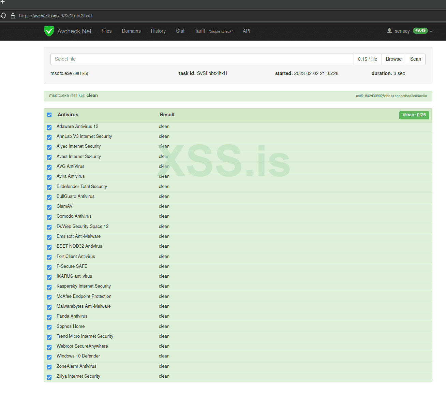The height and width of the screenshot is (393, 446).
Task: Toggle the select-all Antivirus header checkbox
Action: [x=49, y=115]
